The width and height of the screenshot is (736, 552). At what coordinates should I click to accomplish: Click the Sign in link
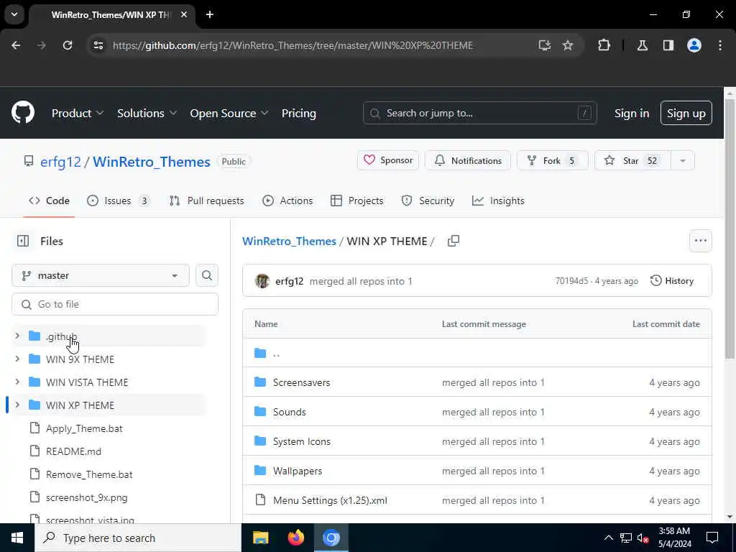click(x=631, y=113)
